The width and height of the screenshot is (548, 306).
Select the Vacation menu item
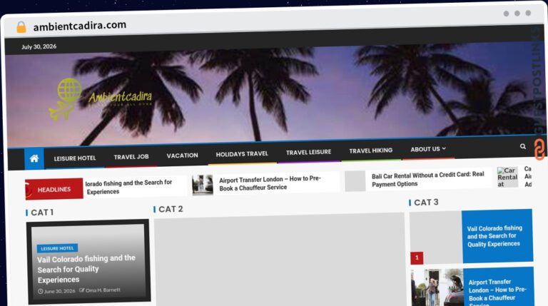click(182, 155)
